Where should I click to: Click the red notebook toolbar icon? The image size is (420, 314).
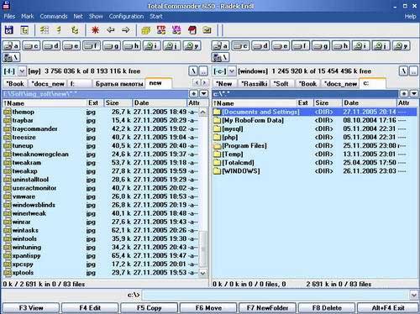[192, 30]
